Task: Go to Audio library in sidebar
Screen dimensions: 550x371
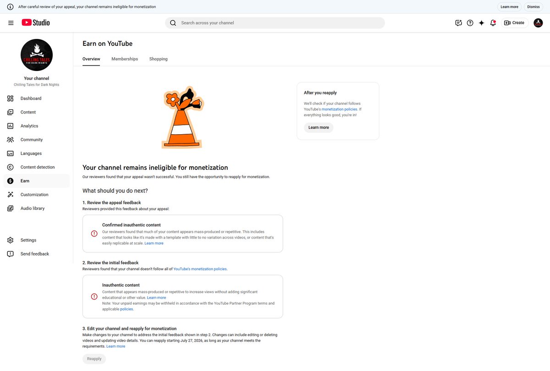Action: [x=37, y=208]
